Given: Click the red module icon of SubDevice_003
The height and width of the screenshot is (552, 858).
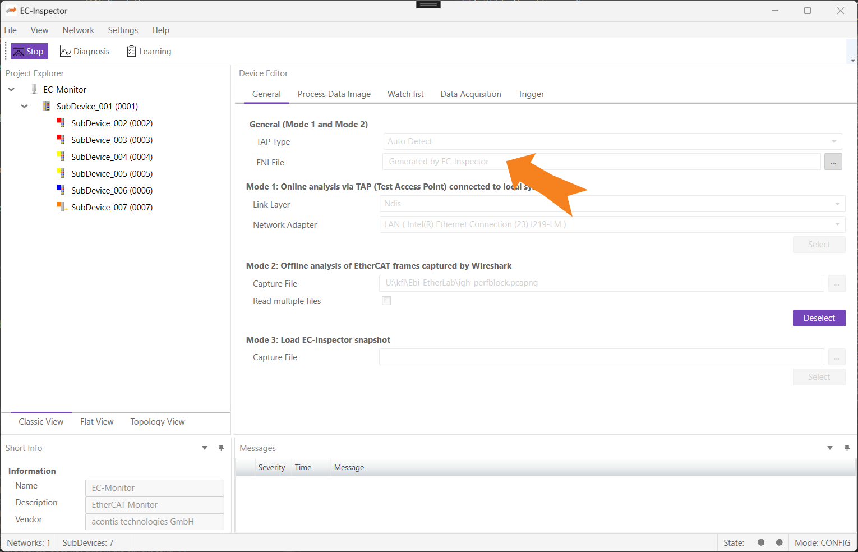Looking at the screenshot, I should point(60,140).
